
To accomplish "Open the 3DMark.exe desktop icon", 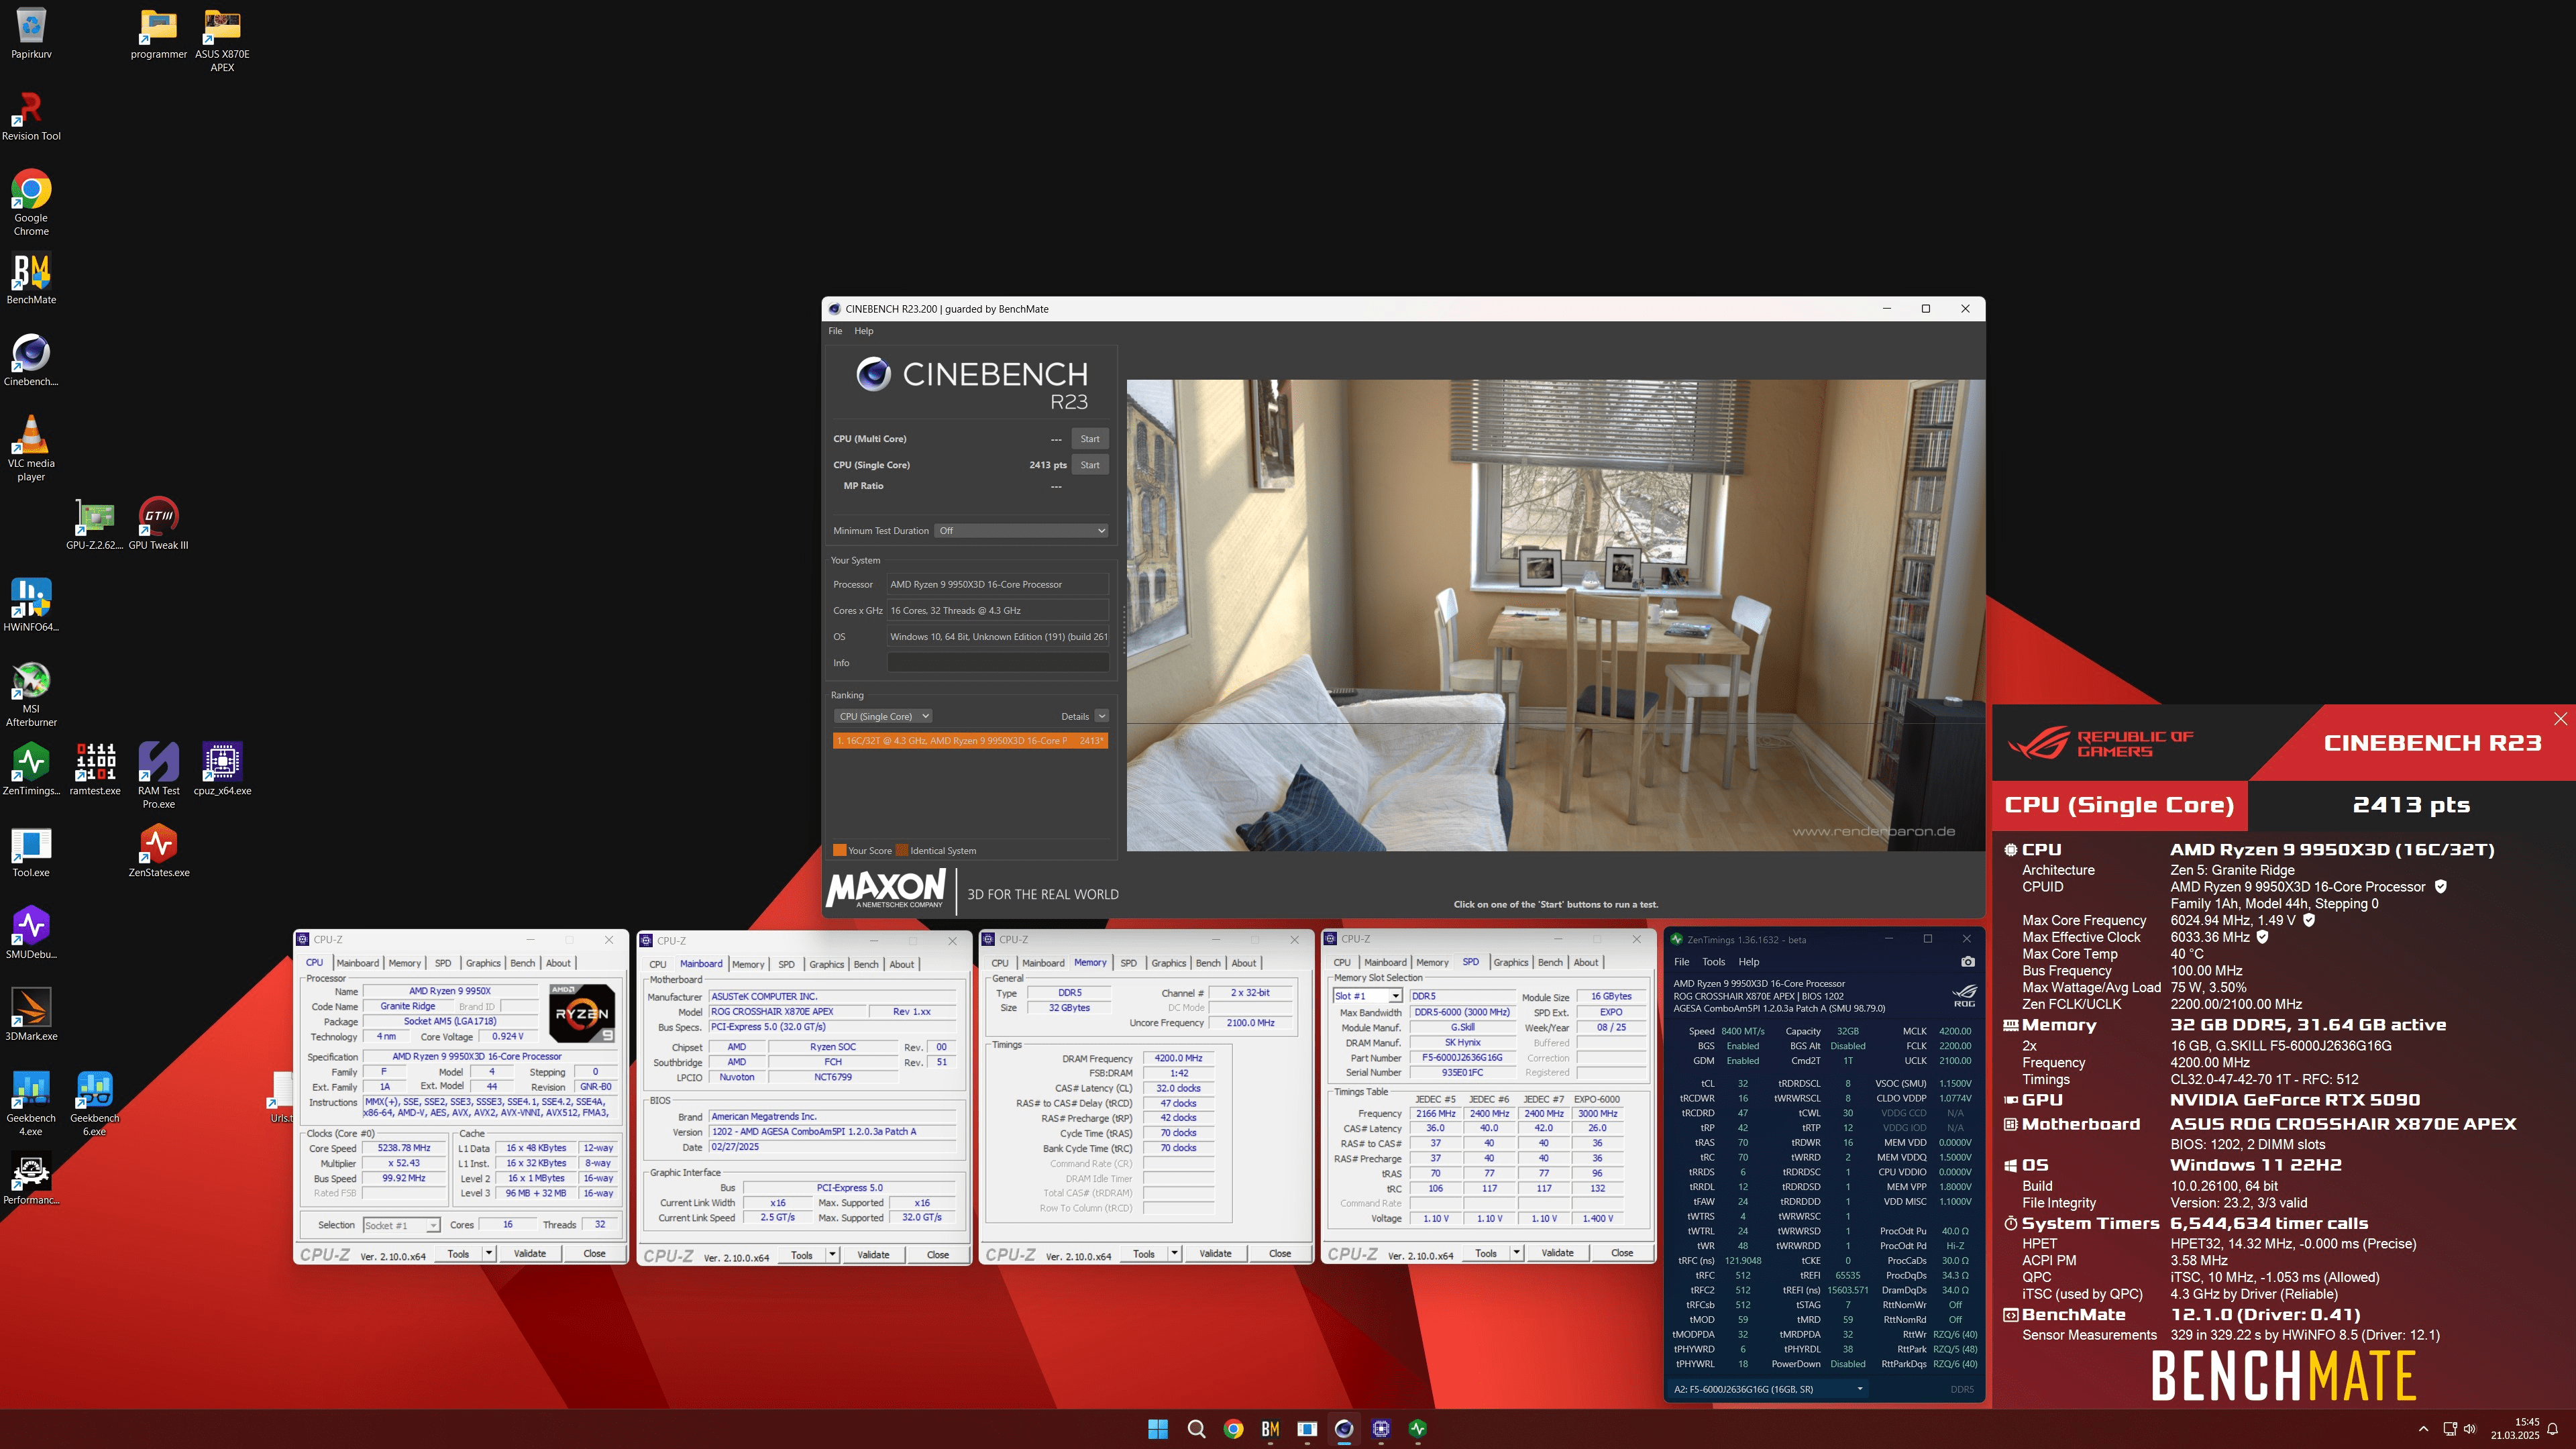I will coord(31,1008).
